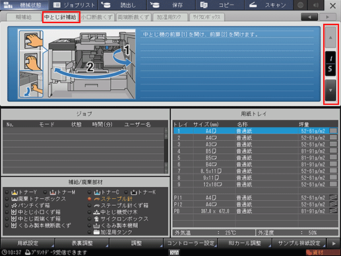Click the gray swatch on the tray 2 row
341x256 pixels.
tap(334, 137)
